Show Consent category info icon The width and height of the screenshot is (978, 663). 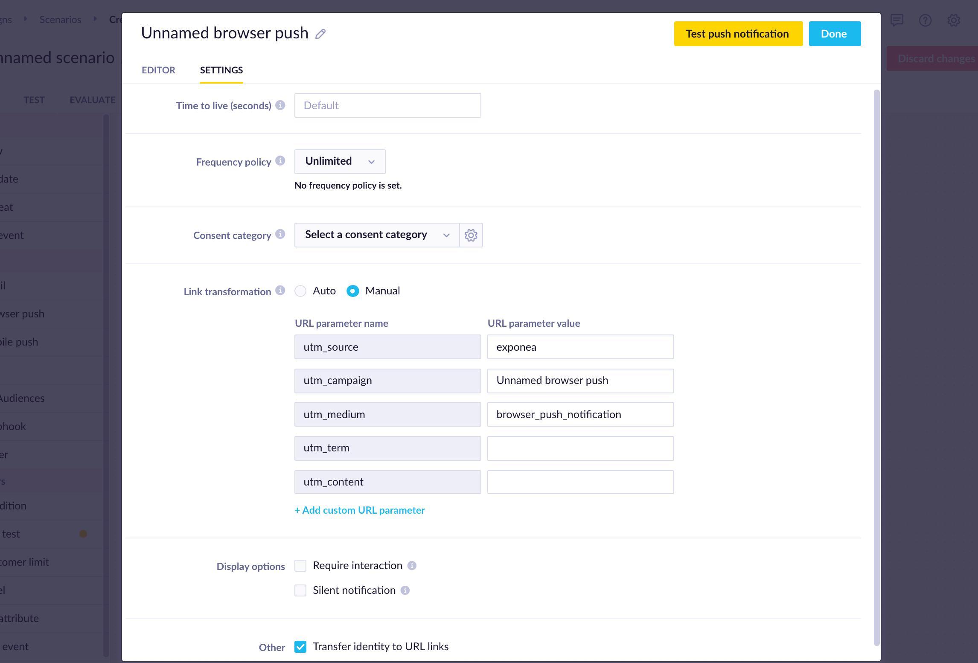[x=280, y=234]
